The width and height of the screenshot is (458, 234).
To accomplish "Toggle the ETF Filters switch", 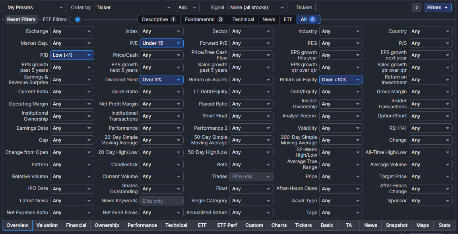I will (x=75, y=19).
